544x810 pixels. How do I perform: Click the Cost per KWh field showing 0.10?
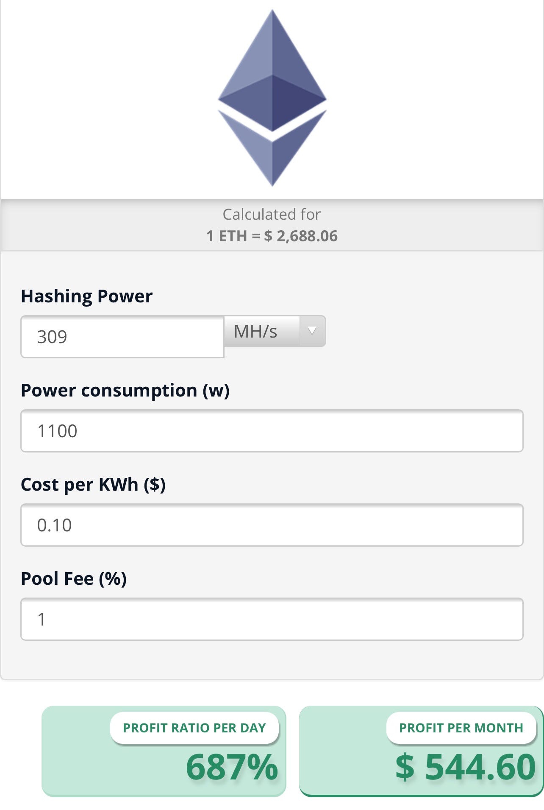[272, 525]
